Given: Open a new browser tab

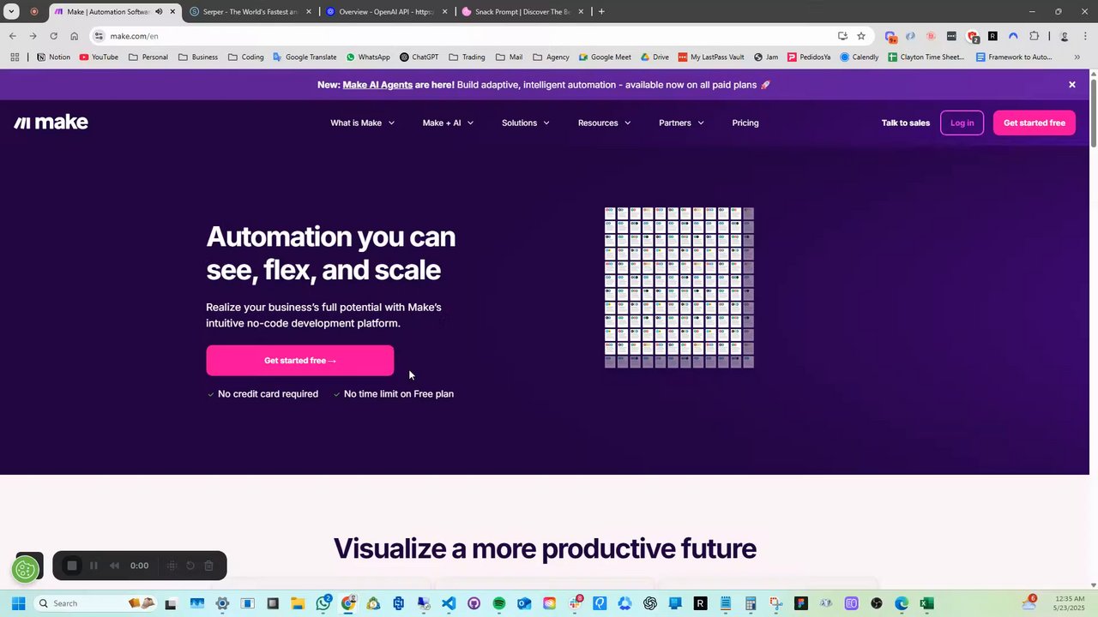Looking at the screenshot, I should pyautogui.click(x=601, y=12).
